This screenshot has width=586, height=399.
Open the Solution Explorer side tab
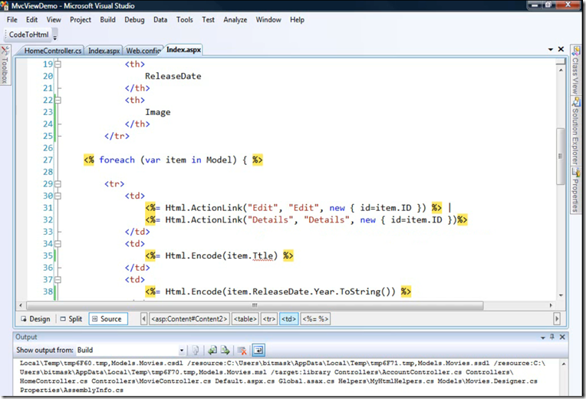575,131
